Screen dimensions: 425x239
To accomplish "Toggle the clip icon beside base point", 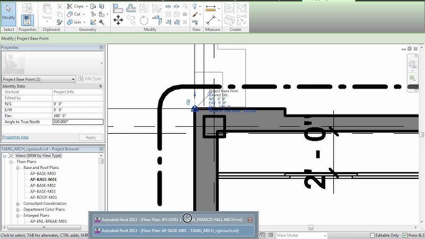I will [188, 102].
